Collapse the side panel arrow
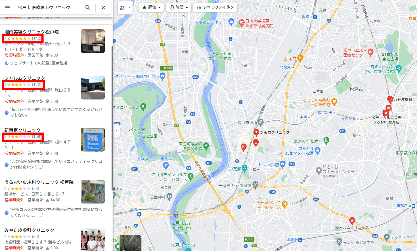The height and width of the screenshot is (251, 417). (x=116, y=131)
